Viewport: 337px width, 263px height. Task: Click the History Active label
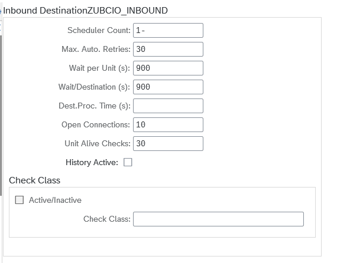coord(92,163)
